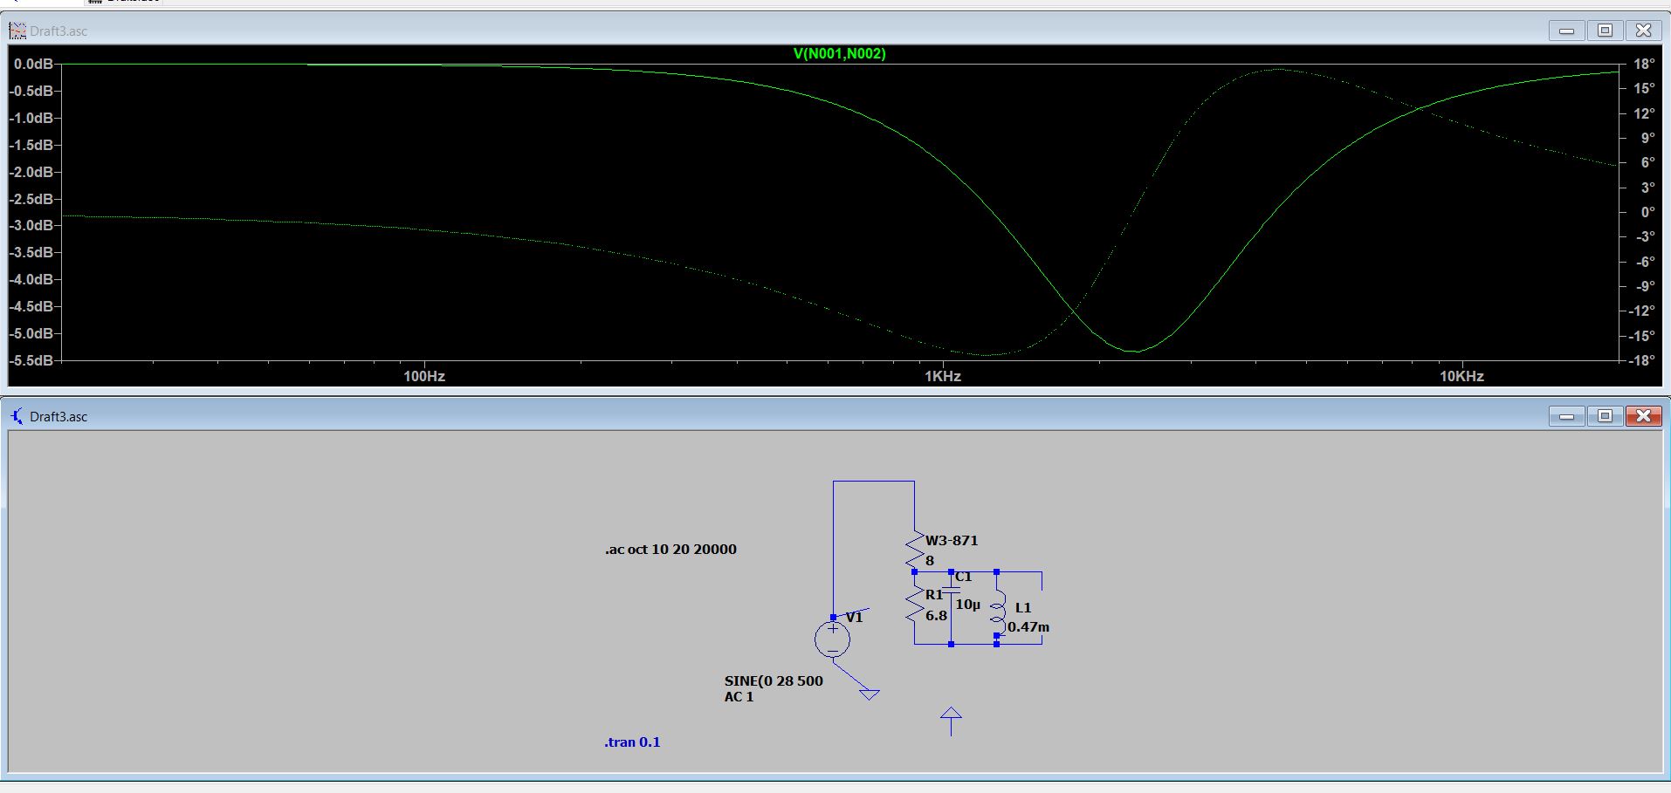
Task: Click the -4.0dB magnitude axis label
Action: pyautogui.click(x=31, y=279)
